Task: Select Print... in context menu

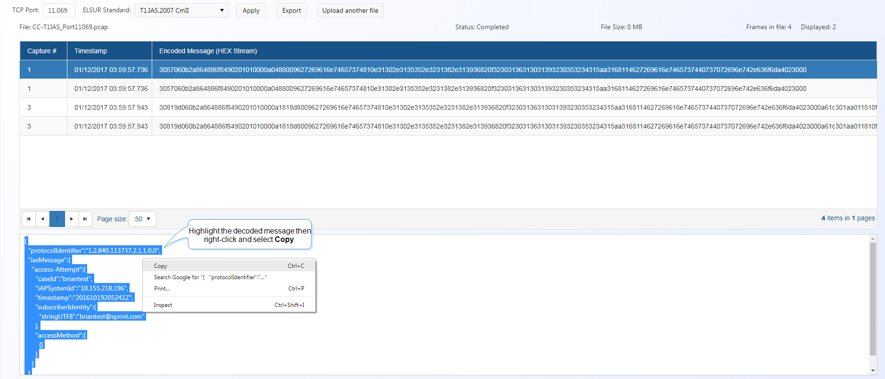Action: tap(162, 289)
